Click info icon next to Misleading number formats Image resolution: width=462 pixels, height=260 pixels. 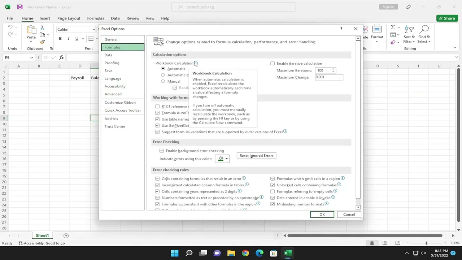[327, 204]
